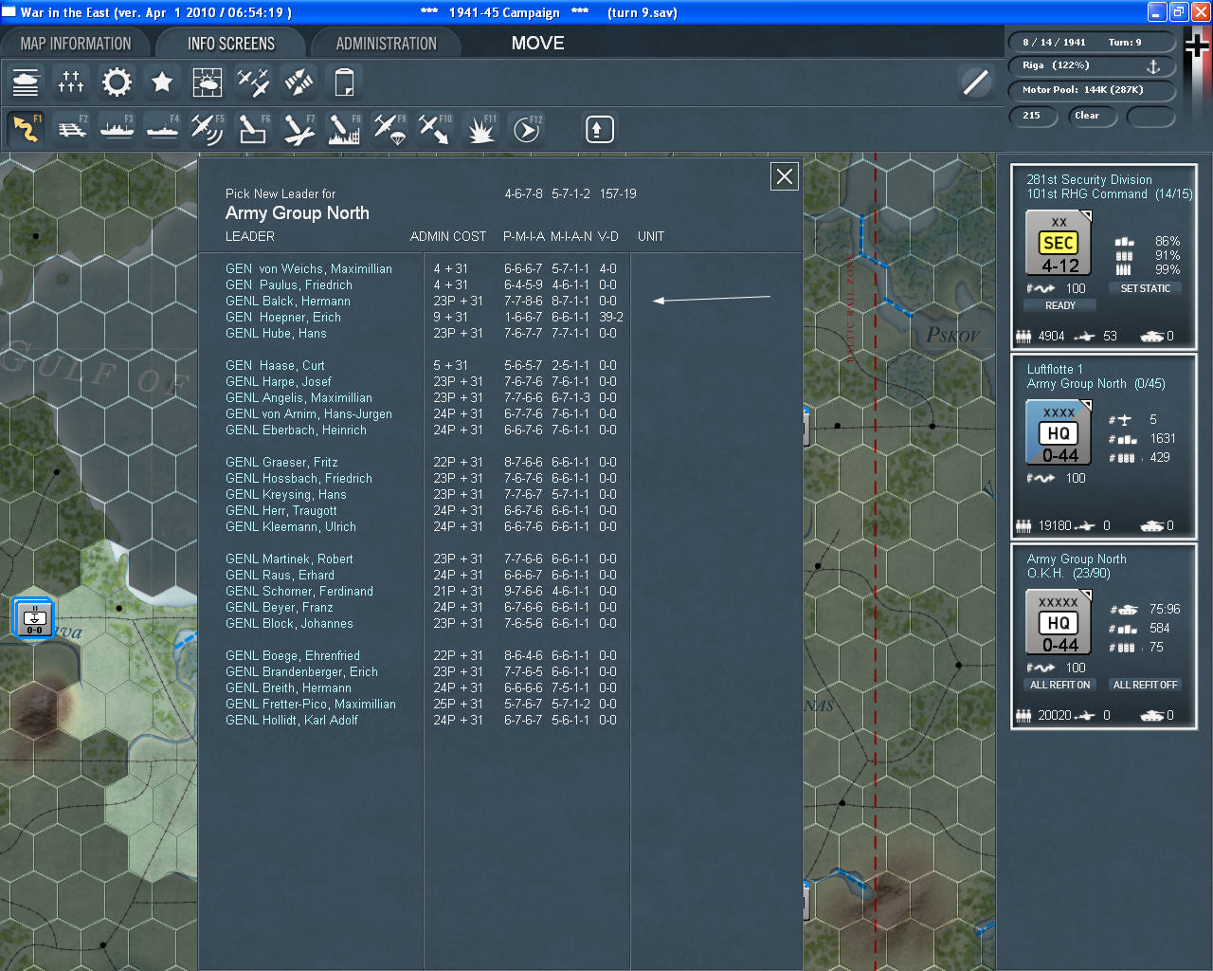Select the F7 bomb airfield mode
The width and height of the screenshot is (1213, 971).
coord(299,128)
